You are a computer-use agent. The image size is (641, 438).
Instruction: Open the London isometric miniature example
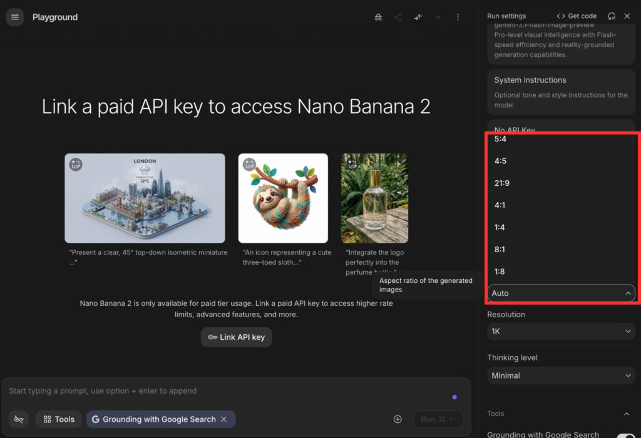(145, 198)
